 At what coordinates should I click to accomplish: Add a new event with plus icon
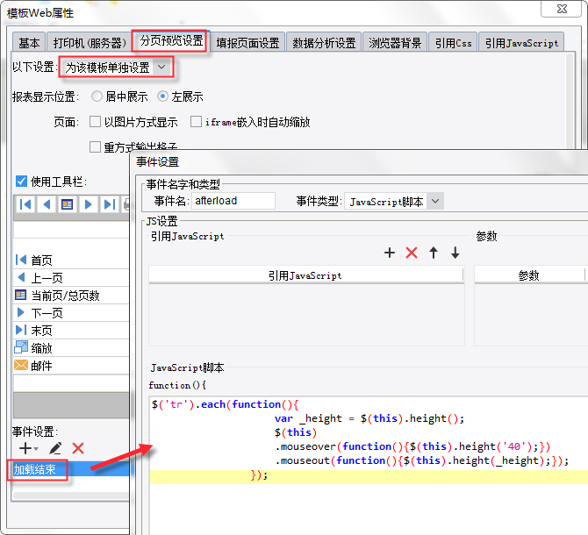(25, 448)
